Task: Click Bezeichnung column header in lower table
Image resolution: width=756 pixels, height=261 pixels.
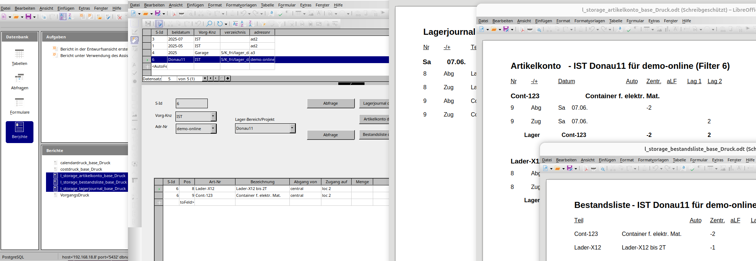Action: tap(262, 182)
